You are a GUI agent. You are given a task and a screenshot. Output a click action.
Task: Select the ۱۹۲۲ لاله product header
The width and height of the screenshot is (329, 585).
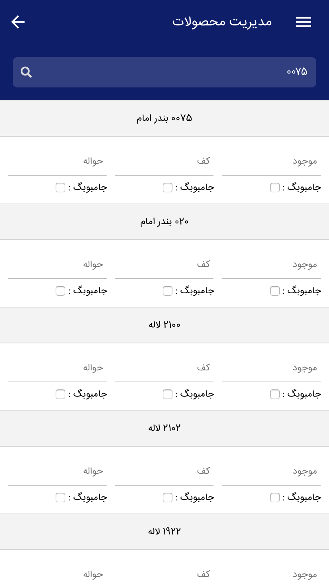pos(164,532)
